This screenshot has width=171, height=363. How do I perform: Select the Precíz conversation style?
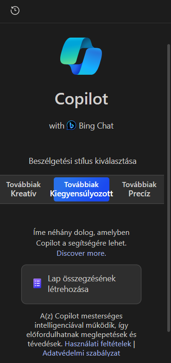coord(139,189)
